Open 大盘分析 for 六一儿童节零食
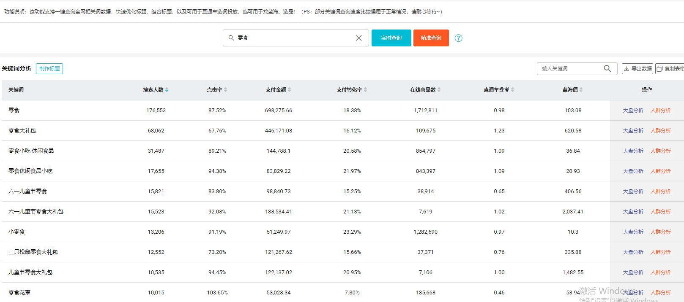 [x=633, y=191]
